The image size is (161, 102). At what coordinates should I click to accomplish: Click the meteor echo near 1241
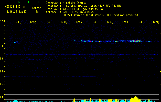pos(16,42)
